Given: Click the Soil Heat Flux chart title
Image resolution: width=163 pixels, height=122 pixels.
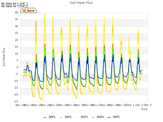Looking at the screenshot, I should (81, 3).
